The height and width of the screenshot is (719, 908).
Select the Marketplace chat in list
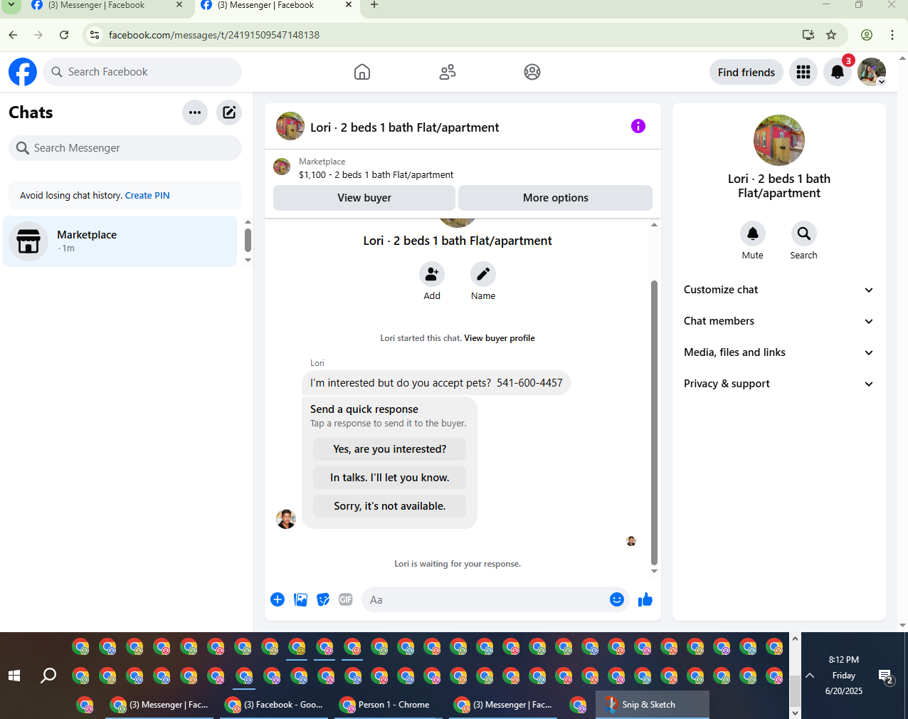[x=120, y=241]
